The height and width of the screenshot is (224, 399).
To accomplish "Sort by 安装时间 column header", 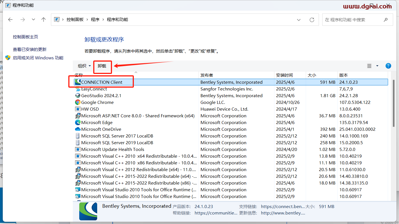I will point(290,75).
